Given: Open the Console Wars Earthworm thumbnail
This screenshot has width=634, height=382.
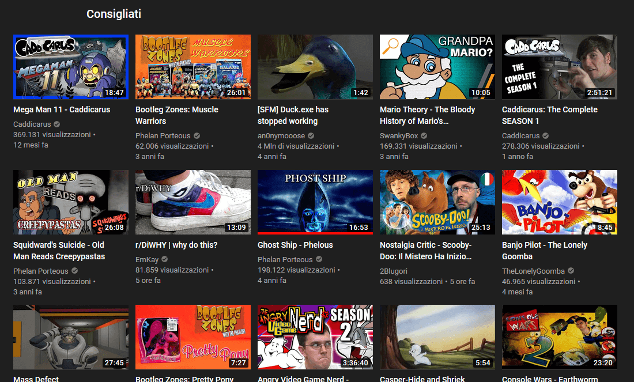Looking at the screenshot, I should pos(560,337).
